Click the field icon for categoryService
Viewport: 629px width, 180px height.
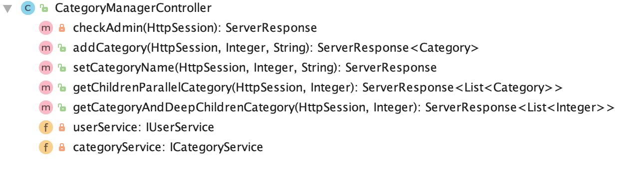coord(45,148)
